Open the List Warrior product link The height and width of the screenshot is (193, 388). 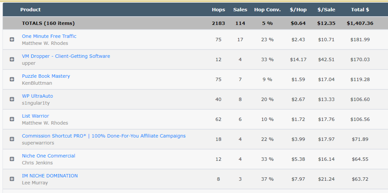click(x=35, y=116)
